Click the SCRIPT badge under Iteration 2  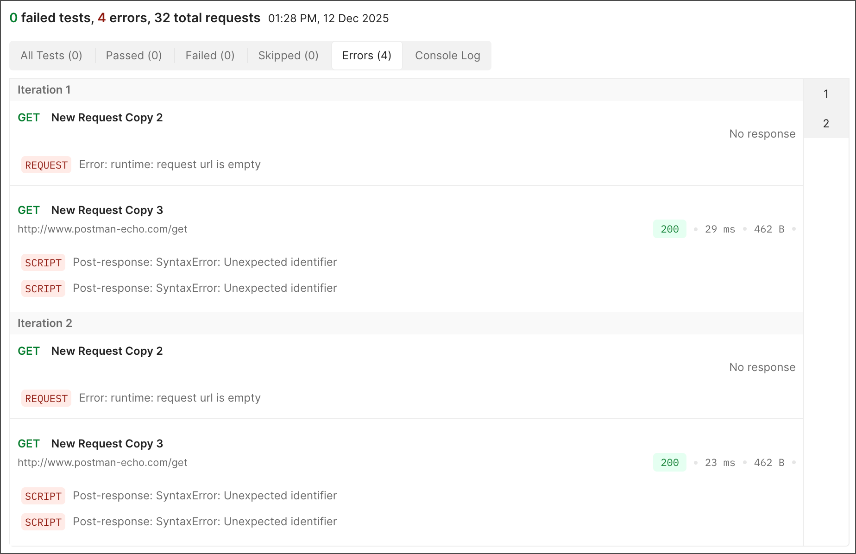pyautogui.click(x=43, y=496)
